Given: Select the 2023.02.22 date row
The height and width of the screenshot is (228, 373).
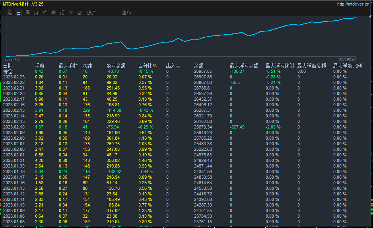Looking at the screenshot, I should point(14,82).
